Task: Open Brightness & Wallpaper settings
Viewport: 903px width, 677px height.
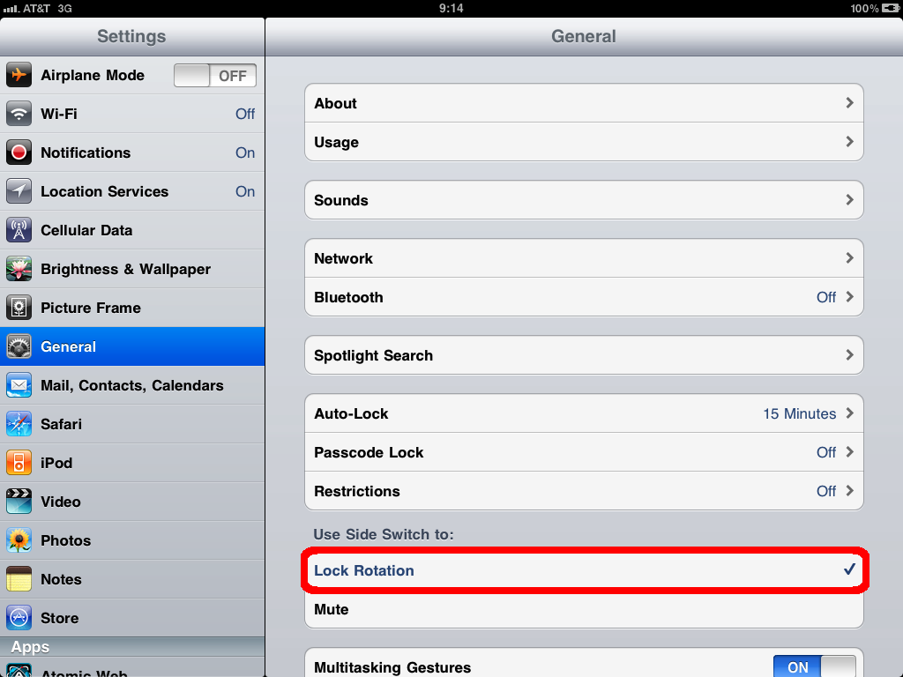Action: 132,269
